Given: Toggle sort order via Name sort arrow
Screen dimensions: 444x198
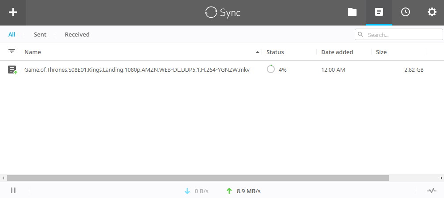Looking at the screenshot, I should click(x=258, y=52).
